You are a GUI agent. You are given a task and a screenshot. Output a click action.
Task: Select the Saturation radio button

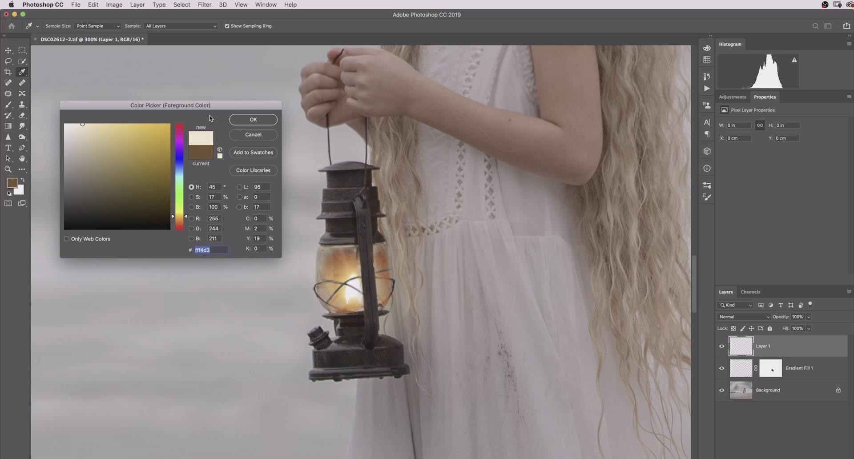[x=191, y=197]
